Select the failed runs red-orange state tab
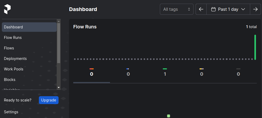262x118 pixels. click(92, 72)
